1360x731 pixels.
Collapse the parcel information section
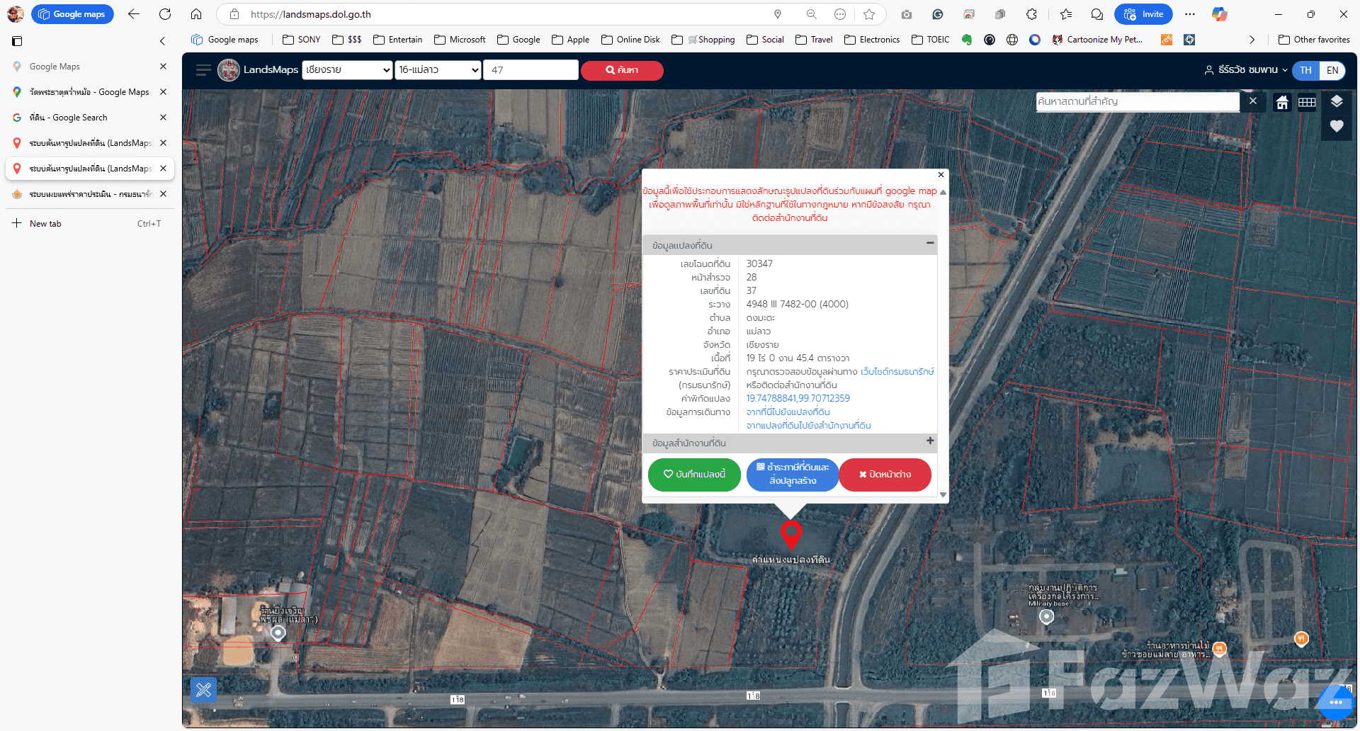pos(929,243)
